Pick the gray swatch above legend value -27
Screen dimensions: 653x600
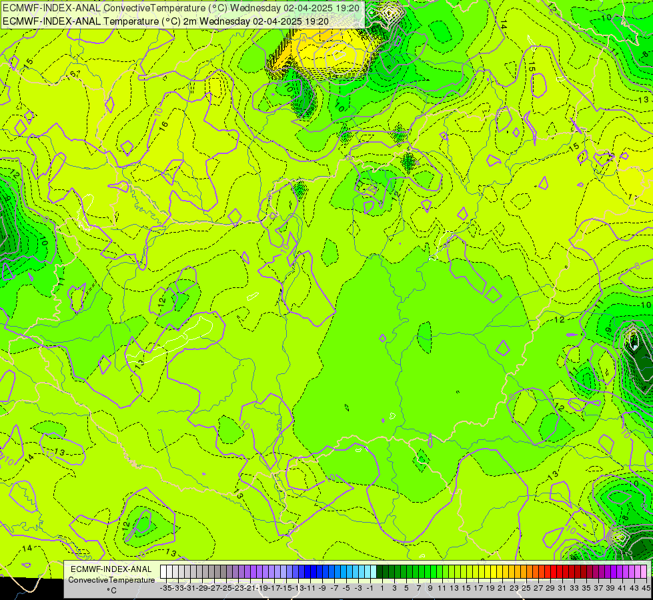click(x=211, y=571)
